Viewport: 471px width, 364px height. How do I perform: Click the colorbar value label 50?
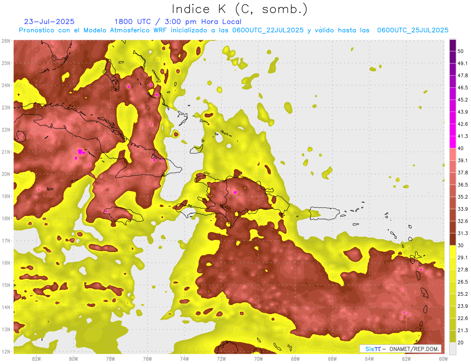click(461, 51)
